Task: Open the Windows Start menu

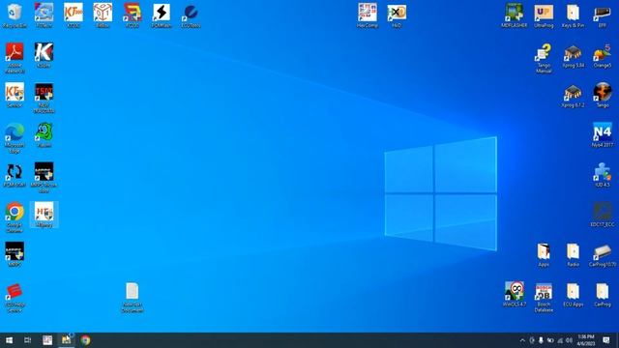Action: pyautogui.click(x=9, y=340)
